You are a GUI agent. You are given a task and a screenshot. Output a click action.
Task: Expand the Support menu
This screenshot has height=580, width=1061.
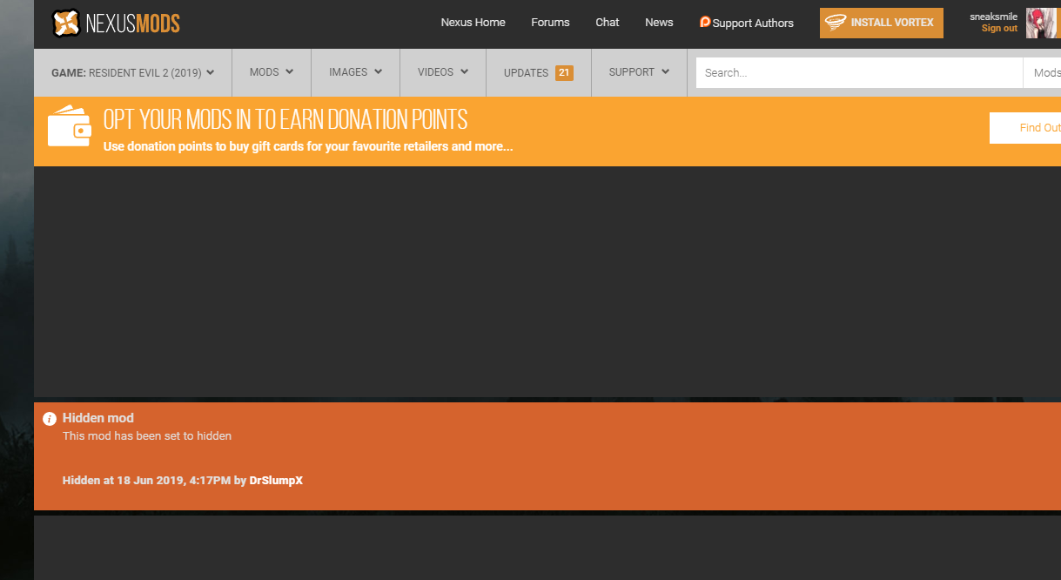point(639,72)
